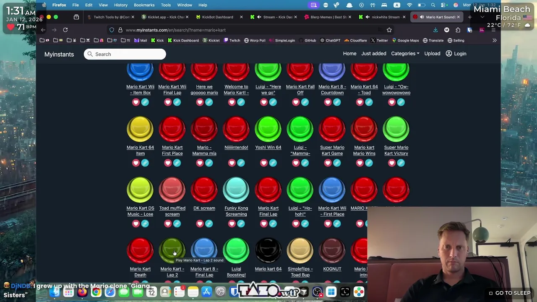
Task: Copy link icon under Super Mario Kart Victory
Action: [x=401, y=163]
